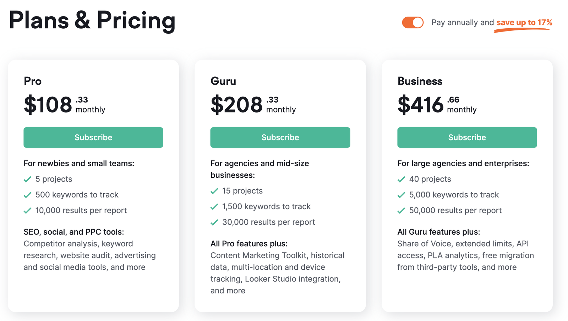Click the Business plan title
The width and height of the screenshot is (568, 321).
pos(420,81)
